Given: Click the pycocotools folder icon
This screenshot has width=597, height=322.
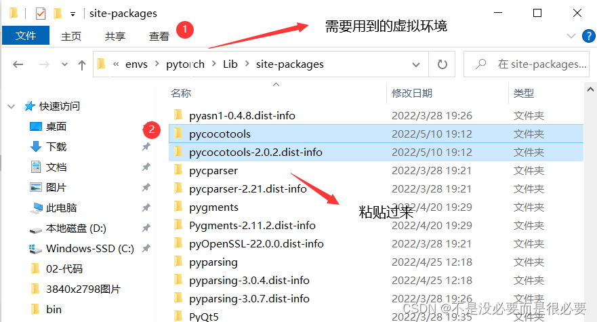Looking at the screenshot, I should tap(178, 134).
